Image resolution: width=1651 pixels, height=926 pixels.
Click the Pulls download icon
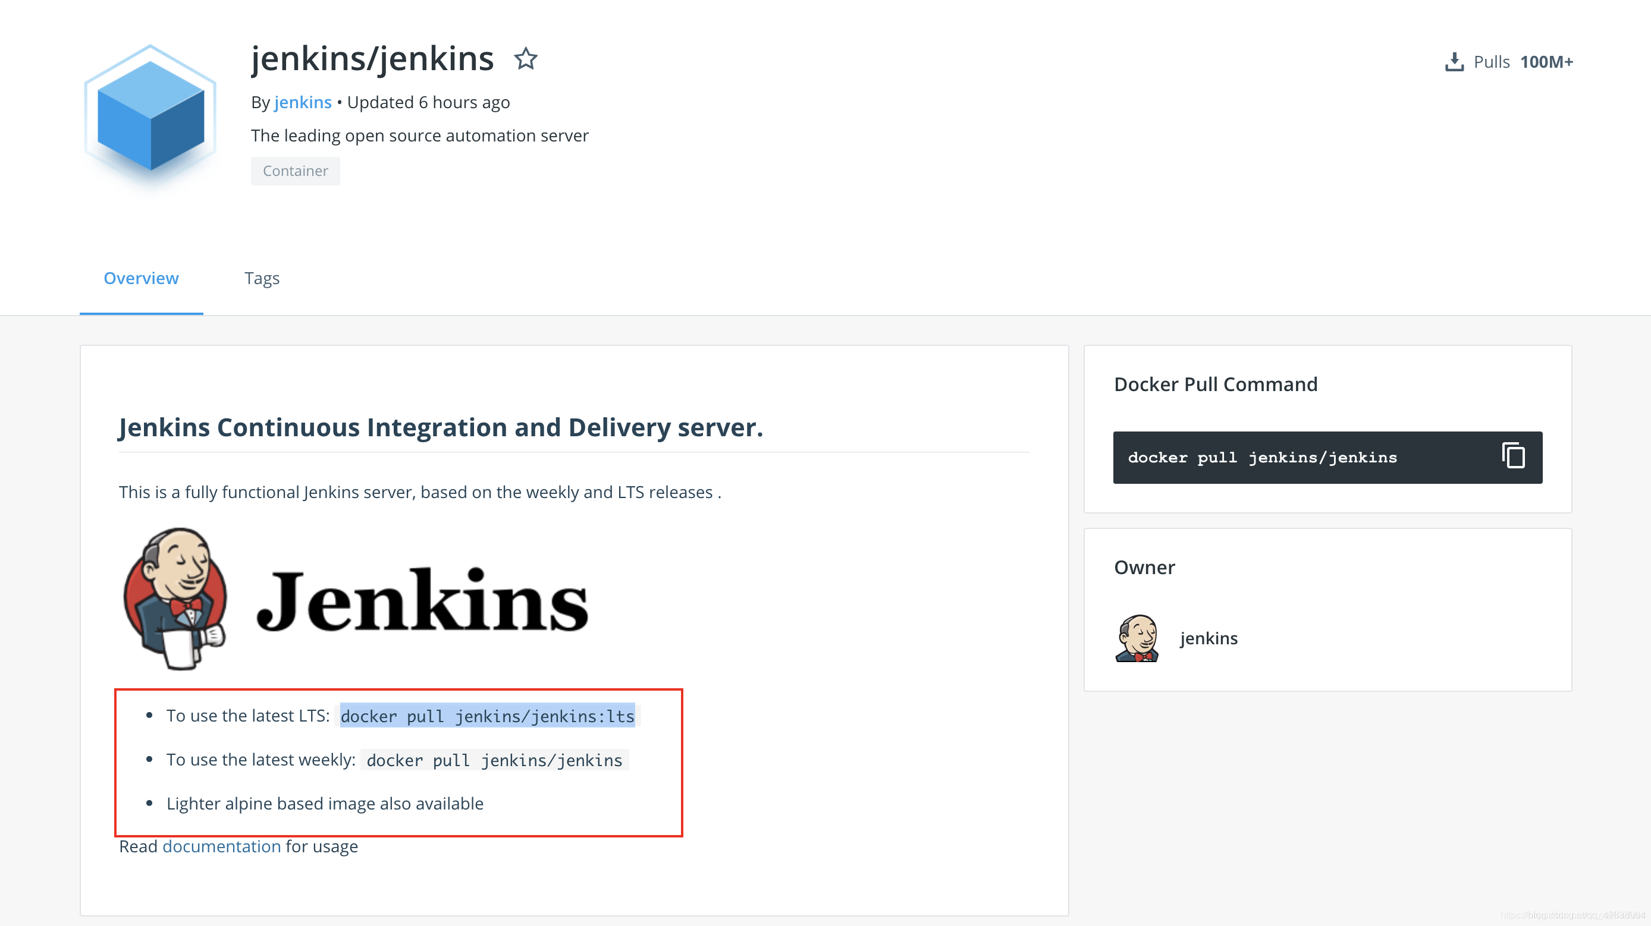click(1454, 62)
